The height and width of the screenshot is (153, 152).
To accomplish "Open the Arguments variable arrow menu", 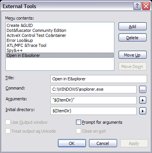I will pos(143,100).
